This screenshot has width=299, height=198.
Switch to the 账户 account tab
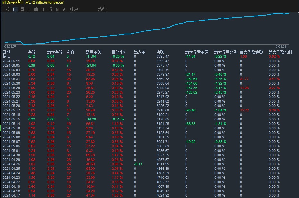(x=74, y=9)
